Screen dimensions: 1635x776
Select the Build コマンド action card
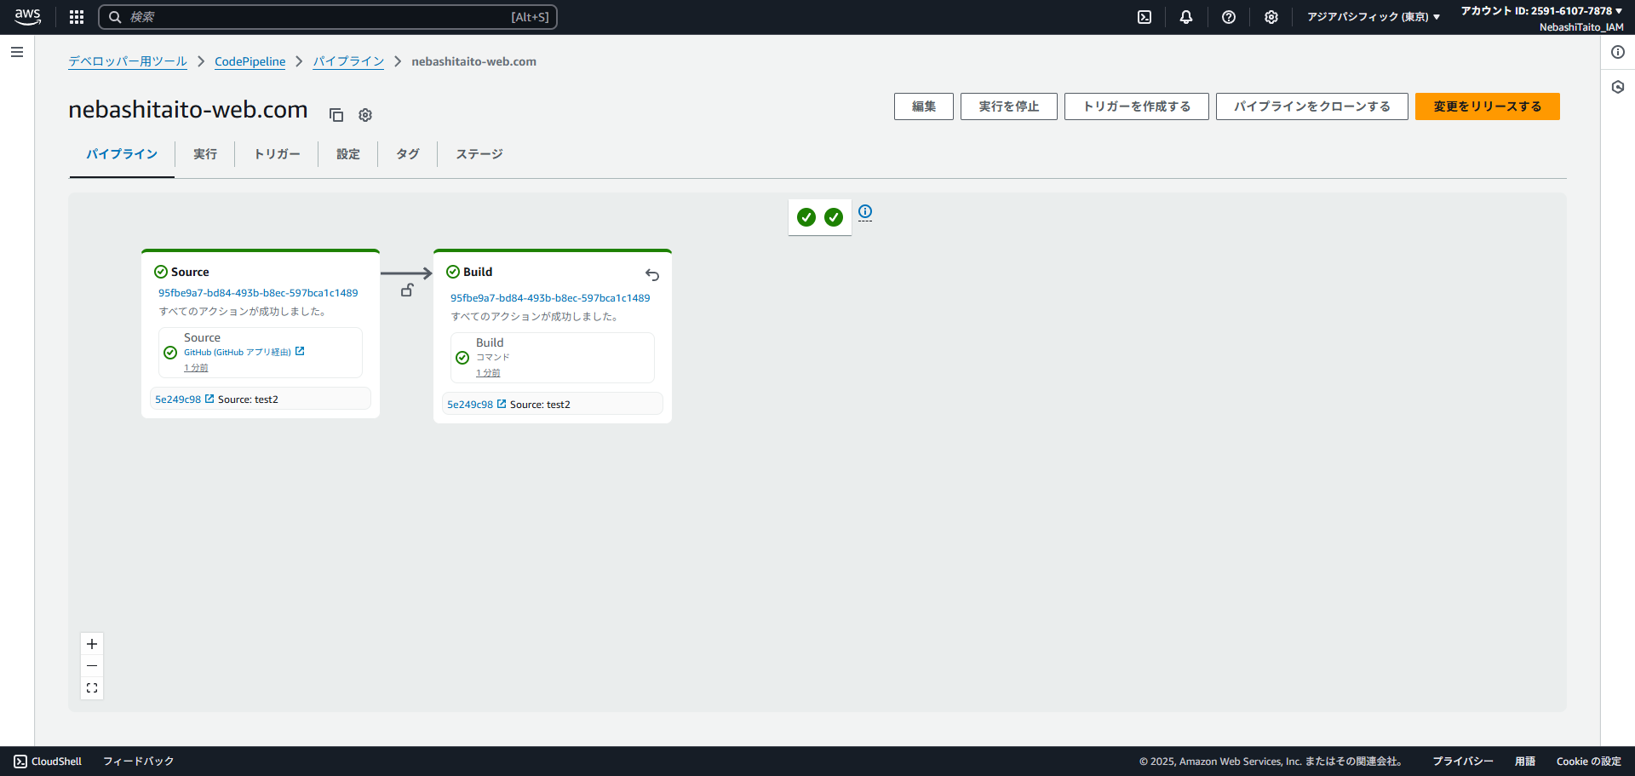pyautogui.click(x=553, y=358)
